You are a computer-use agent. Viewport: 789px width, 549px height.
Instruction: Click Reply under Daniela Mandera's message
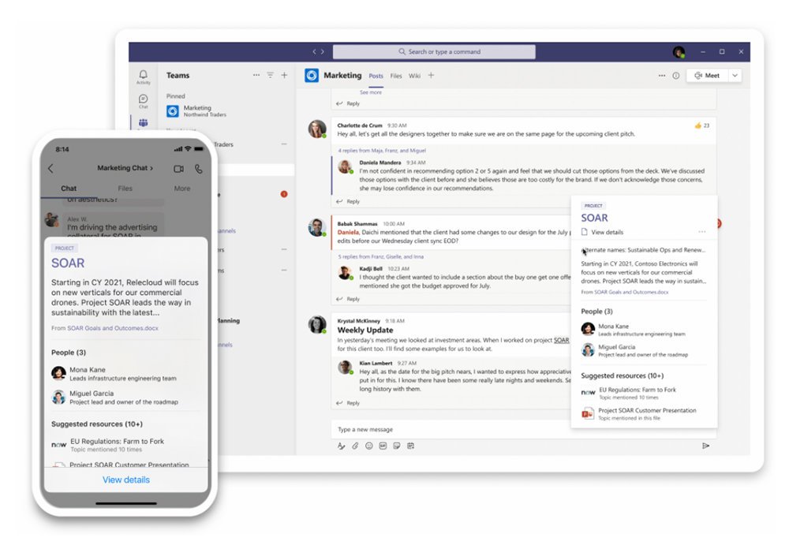(x=348, y=201)
